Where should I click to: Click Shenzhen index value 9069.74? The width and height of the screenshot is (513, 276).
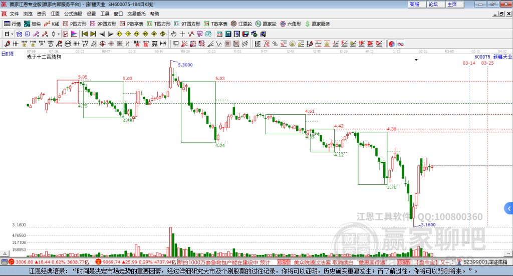(x=111, y=262)
